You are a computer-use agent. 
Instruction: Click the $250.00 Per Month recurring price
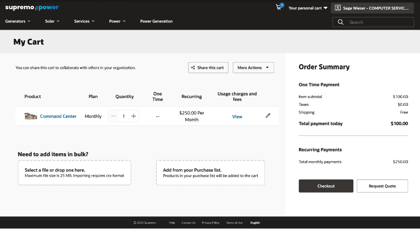tap(192, 116)
